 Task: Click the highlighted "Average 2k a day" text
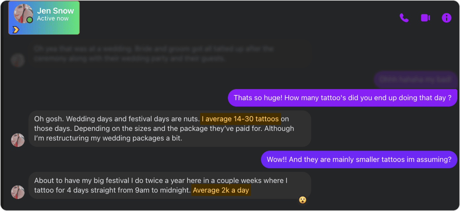pos(221,190)
